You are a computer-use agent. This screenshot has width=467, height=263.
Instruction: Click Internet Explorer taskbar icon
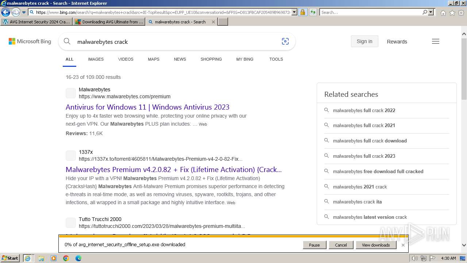(28, 258)
